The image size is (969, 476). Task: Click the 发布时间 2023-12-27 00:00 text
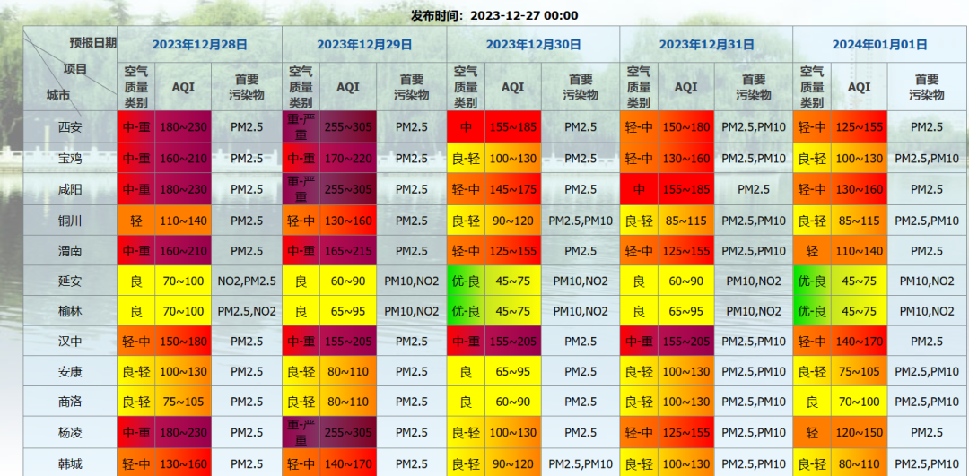[494, 15]
